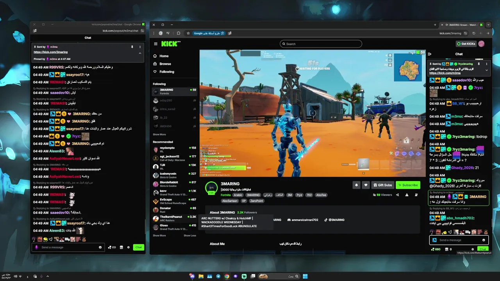Click the pin icon in the popout pinned message

point(132,47)
